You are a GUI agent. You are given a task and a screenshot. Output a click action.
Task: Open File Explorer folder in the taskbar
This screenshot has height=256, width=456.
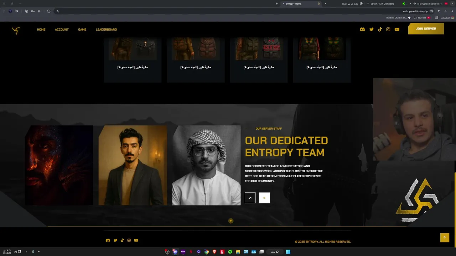(x=238, y=252)
